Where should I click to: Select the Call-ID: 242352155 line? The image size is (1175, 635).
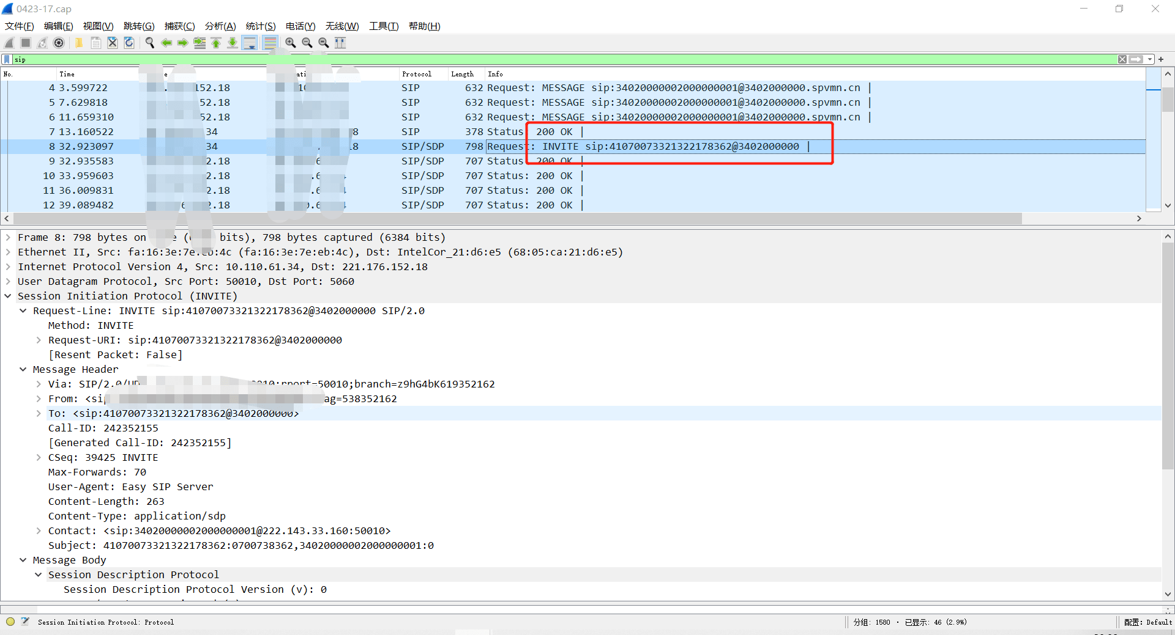click(x=103, y=428)
